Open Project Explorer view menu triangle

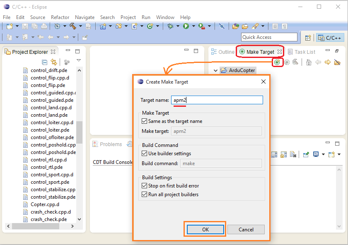pyautogui.click(x=79, y=61)
